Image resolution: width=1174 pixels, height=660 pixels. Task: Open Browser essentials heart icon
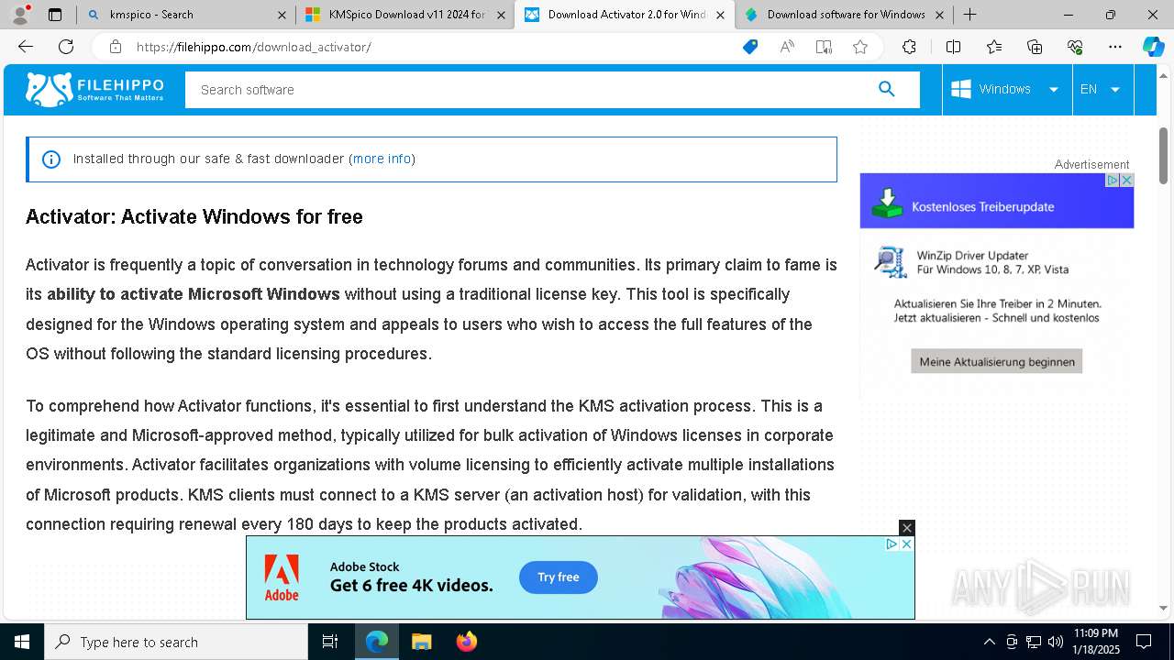point(1075,47)
